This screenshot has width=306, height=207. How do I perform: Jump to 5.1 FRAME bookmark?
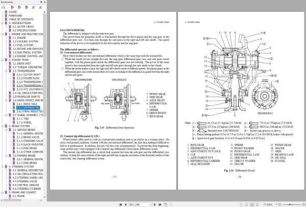tap(19, 196)
